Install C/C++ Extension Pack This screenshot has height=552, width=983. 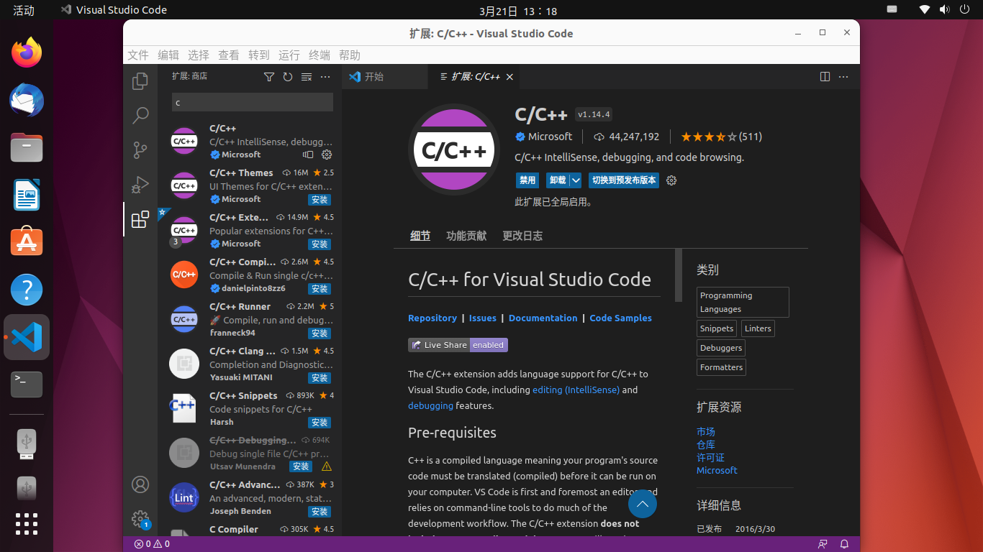click(x=320, y=244)
